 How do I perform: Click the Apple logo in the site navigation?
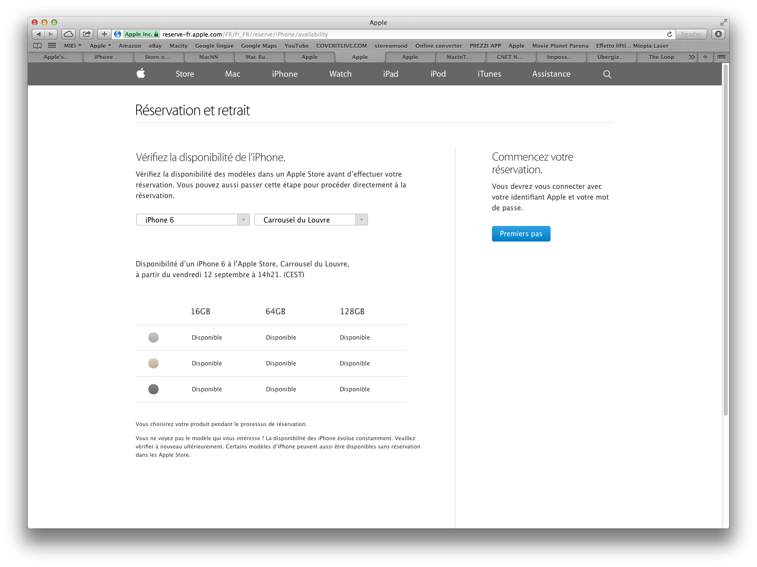(141, 74)
